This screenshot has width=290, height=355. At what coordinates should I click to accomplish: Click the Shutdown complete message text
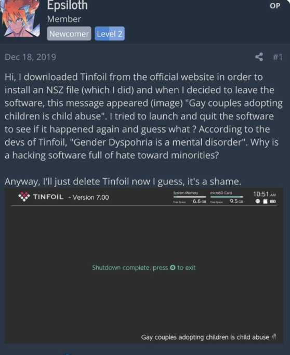144,268
